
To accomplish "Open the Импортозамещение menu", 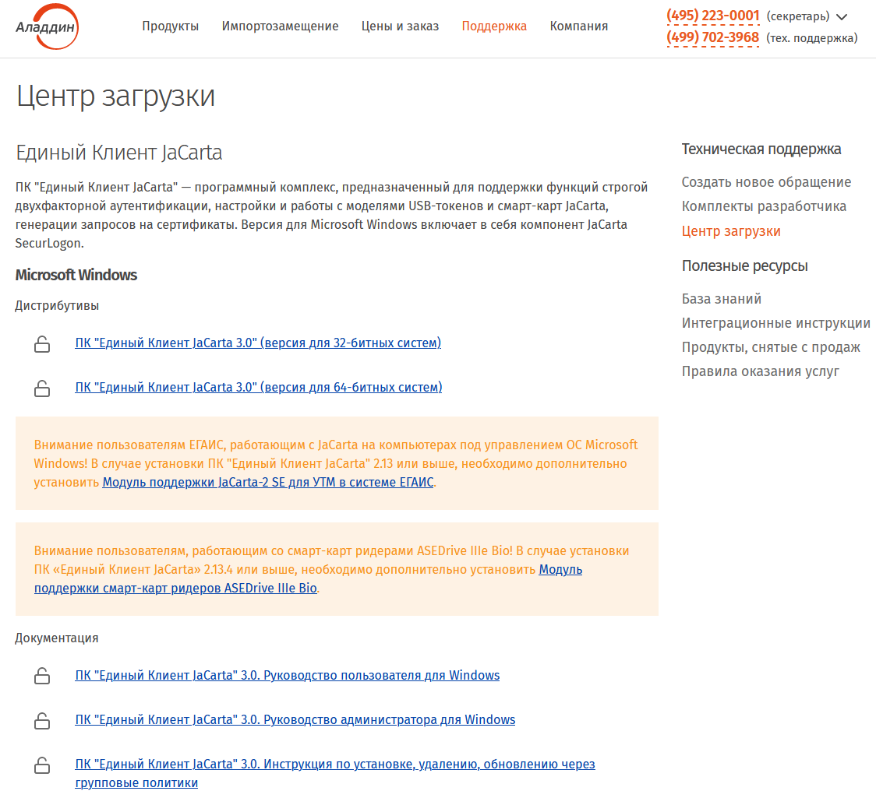I will (x=280, y=26).
